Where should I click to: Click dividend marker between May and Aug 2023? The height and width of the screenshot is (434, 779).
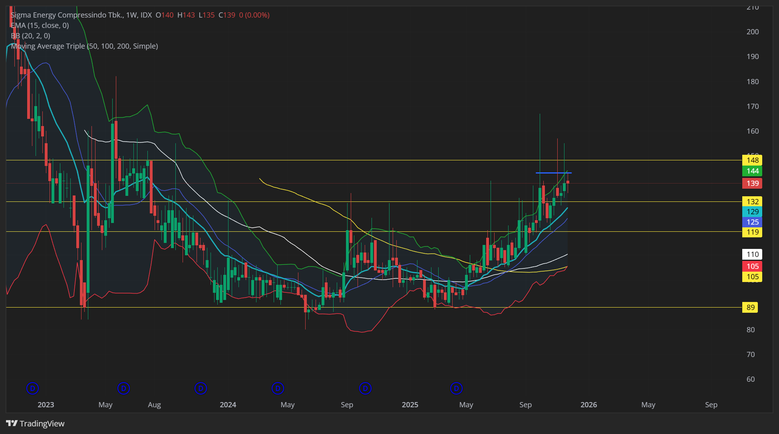pyautogui.click(x=124, y=388)
